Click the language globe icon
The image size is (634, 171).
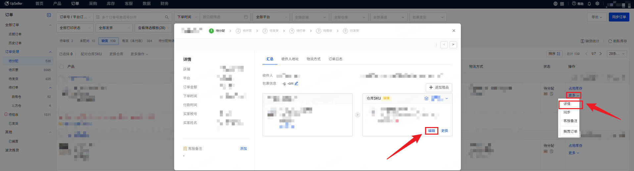(x=555, y=4)
